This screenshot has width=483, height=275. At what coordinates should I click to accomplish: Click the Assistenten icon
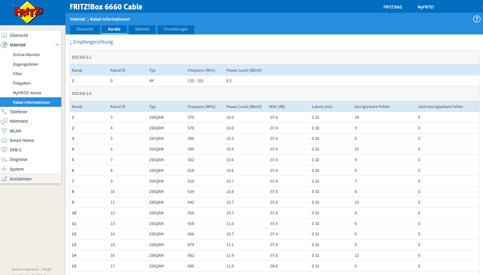pyautogui.click(x=4, y=179)
